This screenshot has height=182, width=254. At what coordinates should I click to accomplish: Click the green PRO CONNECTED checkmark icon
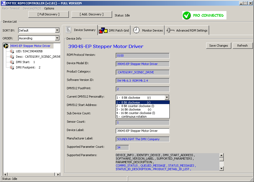[x=187, y=15]
